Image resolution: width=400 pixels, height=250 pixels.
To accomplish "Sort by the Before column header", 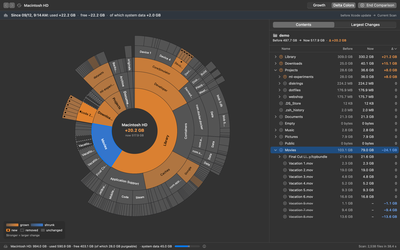I will click(347, 49).
